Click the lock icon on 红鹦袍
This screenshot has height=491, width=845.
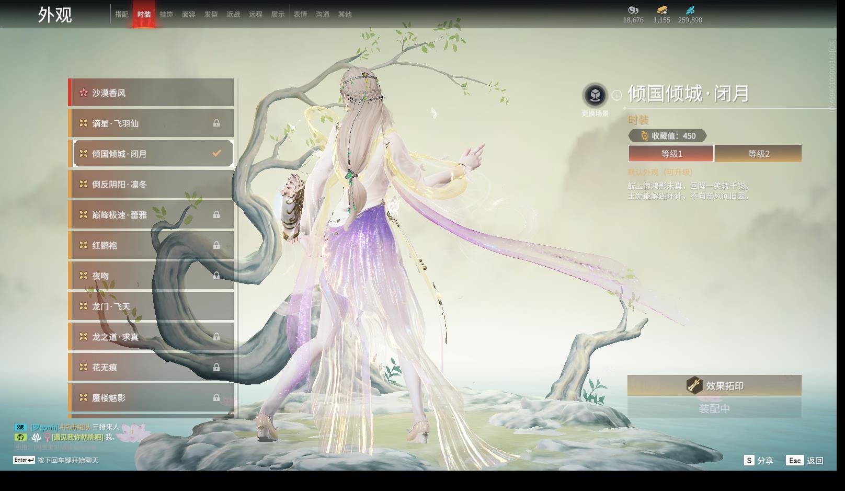[x=216, y=245]
